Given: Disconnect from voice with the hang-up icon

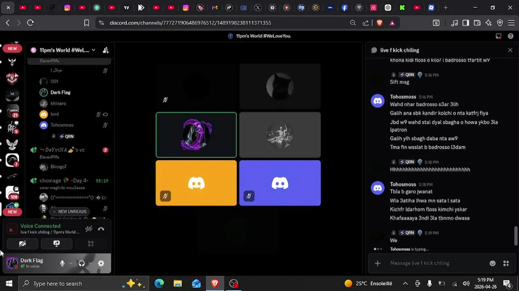Looking at the screenshot, I should 101,229.
